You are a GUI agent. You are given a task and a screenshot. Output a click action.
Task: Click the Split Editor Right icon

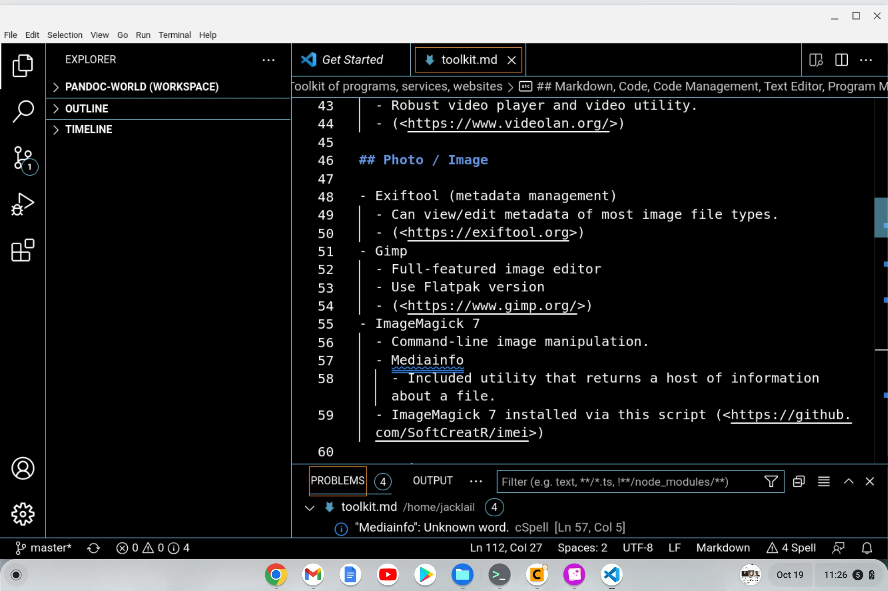point(841,60)
